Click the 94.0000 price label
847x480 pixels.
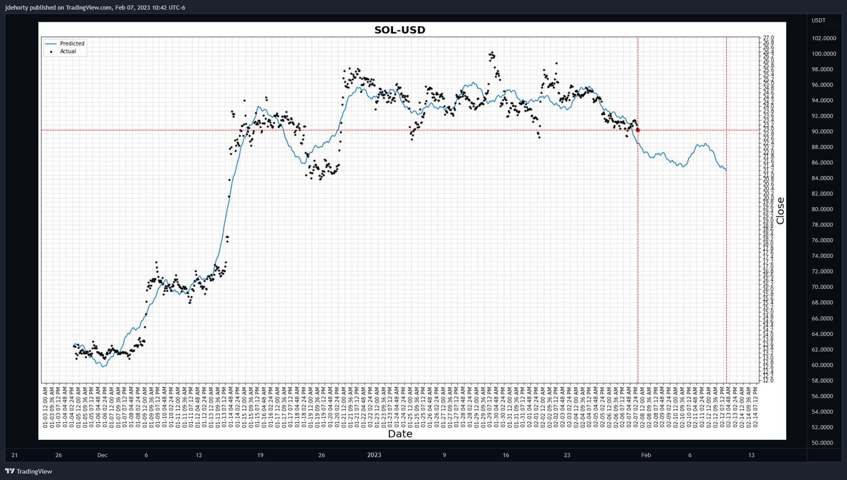pos(822,100)
